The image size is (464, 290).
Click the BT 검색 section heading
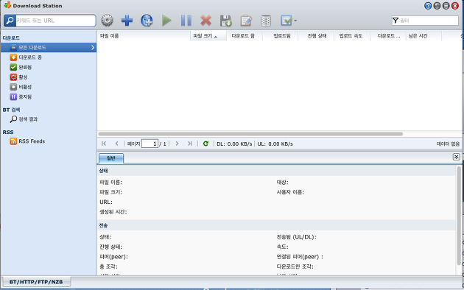(x=12, y=110)
